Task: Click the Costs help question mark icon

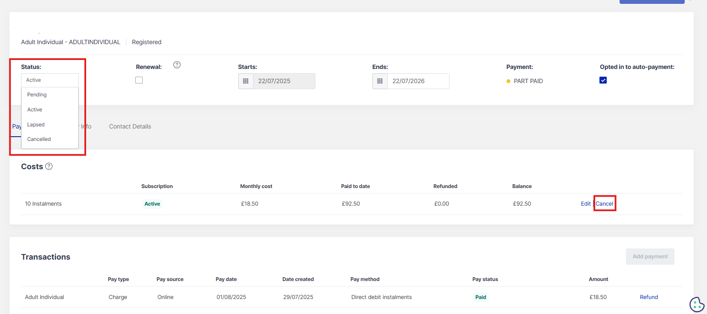Action: 49,166
